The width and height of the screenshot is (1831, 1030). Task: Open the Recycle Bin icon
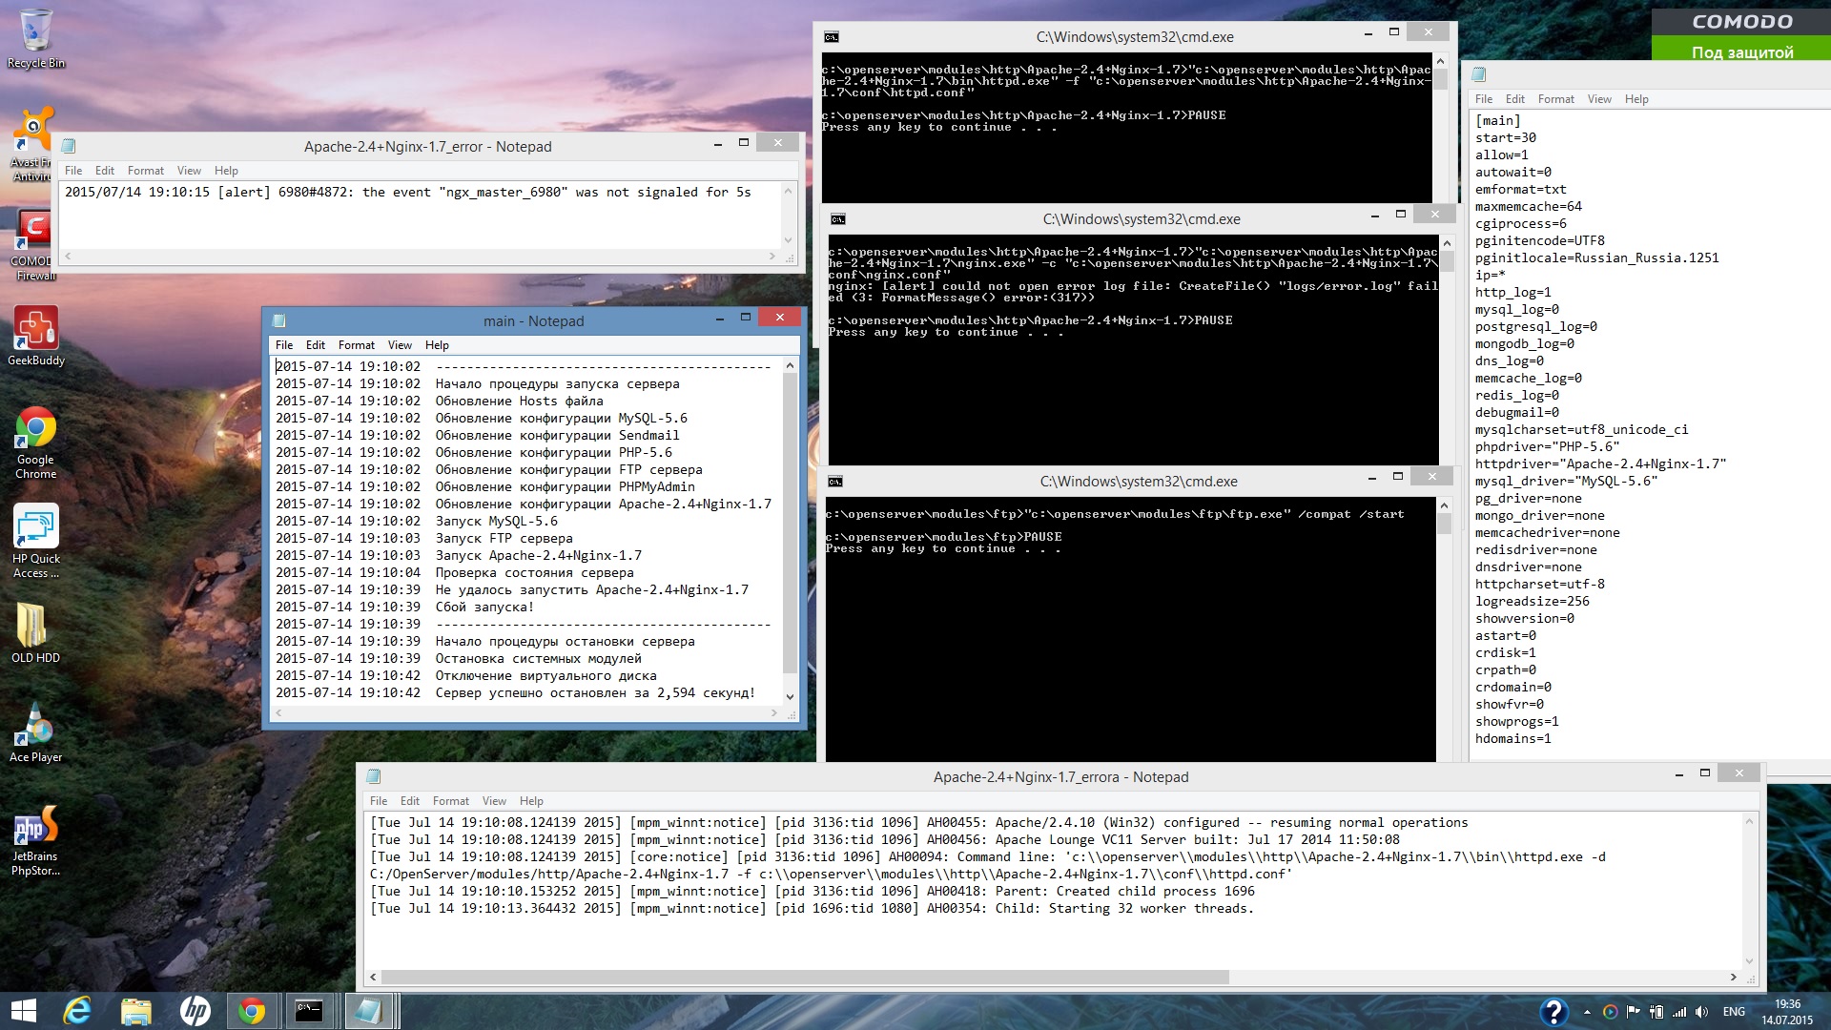tap(36, 32)
